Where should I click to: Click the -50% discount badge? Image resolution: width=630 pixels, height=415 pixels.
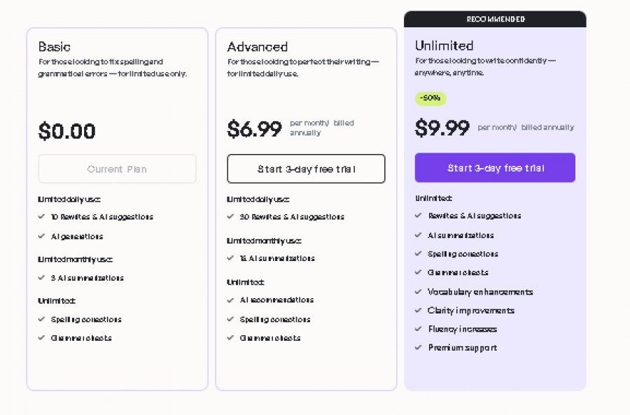(431, 99)
